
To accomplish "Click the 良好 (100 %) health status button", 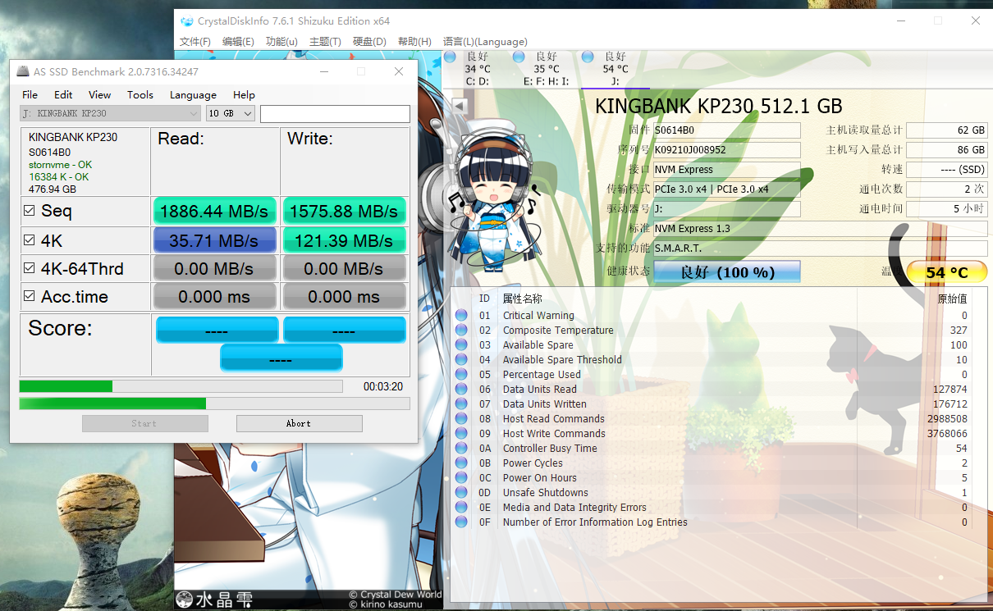I will (x=726, y=271).
